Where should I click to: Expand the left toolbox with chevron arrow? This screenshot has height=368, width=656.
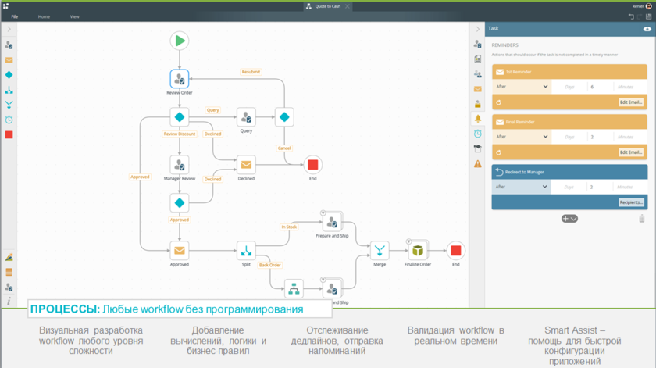[x=9, y=29]
